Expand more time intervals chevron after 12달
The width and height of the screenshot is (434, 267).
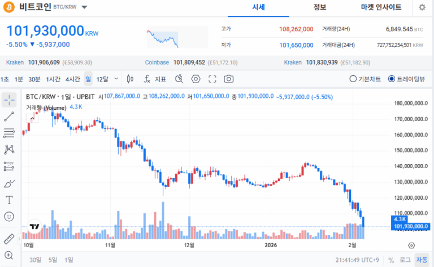pos(116,79)
